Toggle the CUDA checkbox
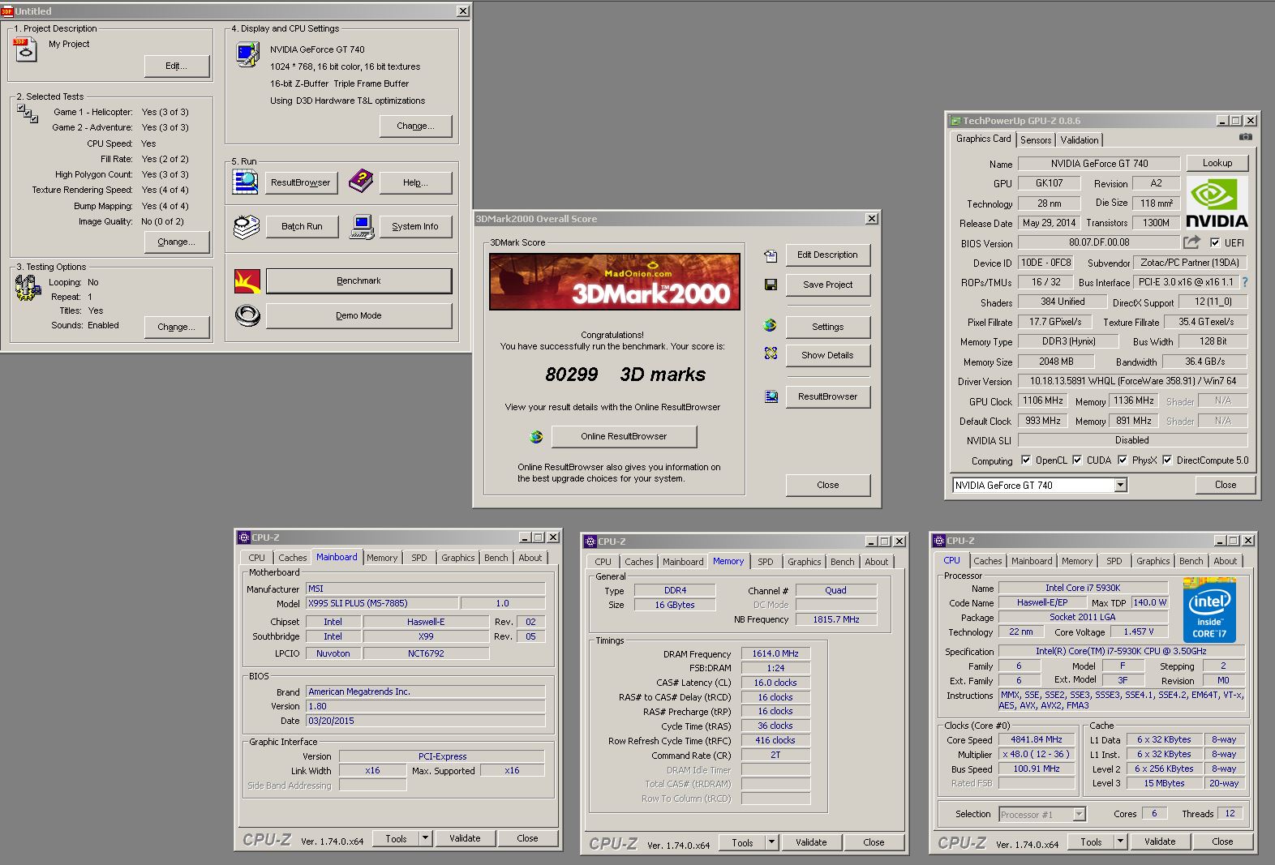 [x=1077, y=460]
